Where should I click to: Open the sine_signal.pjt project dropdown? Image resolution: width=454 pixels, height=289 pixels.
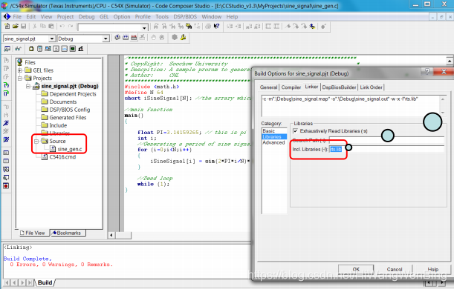pos(52,39)
